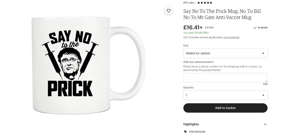Click the In stock checkmark icon

pyautogui.click(x=255, y=28)
